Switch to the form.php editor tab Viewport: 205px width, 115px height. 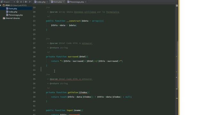(x=58, y=2)
